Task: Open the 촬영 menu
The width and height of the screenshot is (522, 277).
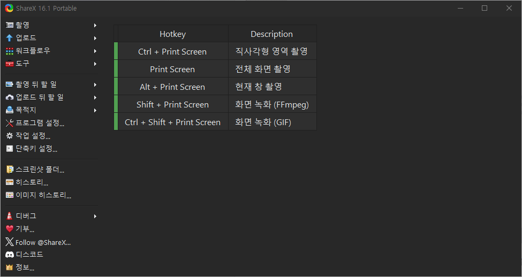Action: tap(51, 25)
